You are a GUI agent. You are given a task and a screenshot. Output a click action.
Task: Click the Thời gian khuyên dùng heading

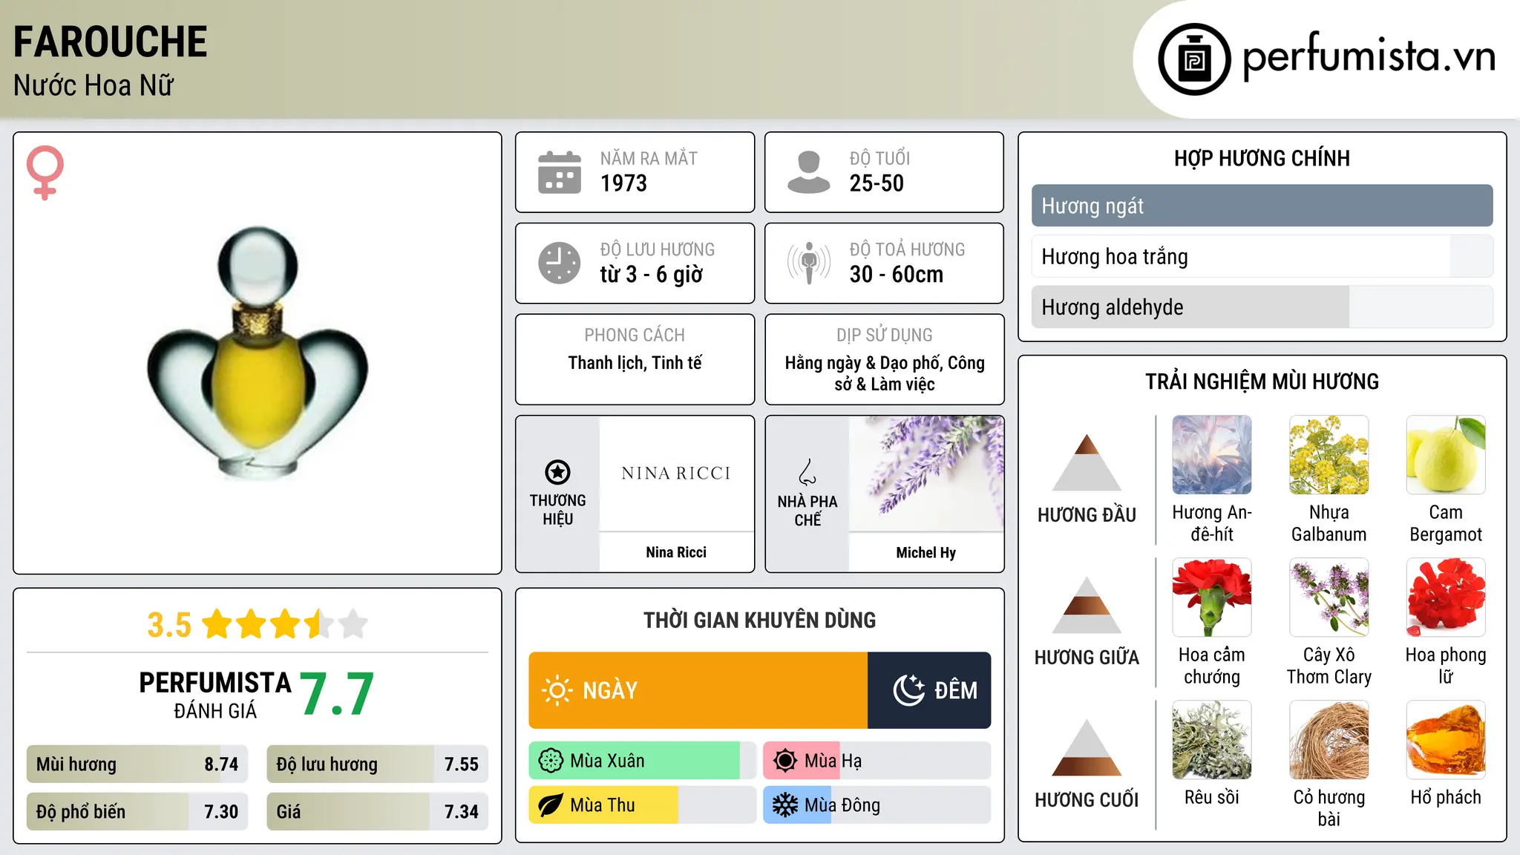759,620
